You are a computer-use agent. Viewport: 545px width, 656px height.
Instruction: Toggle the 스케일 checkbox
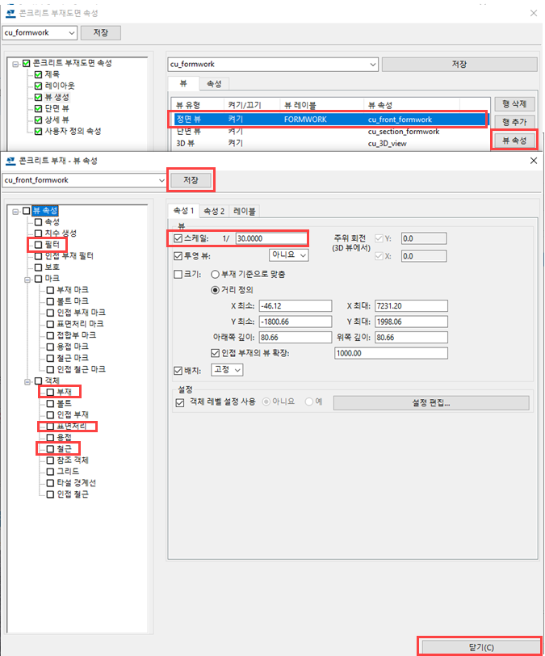tap(178, 238)
